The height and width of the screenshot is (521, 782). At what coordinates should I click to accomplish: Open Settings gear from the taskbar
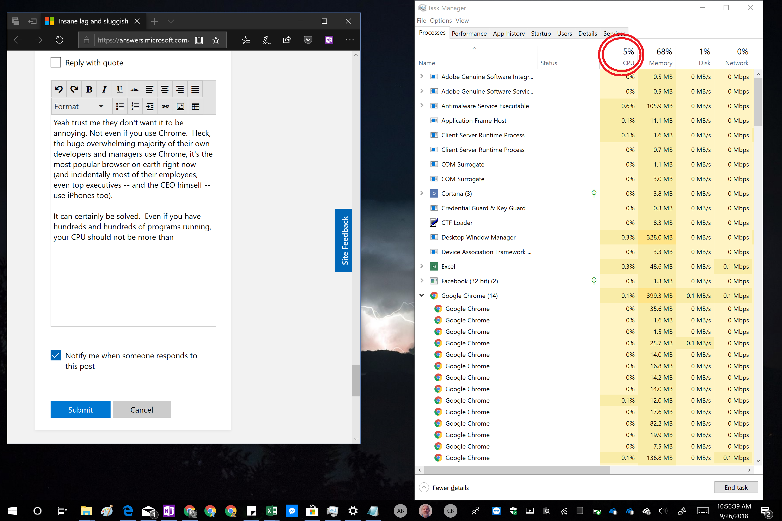tap(353, 511)
